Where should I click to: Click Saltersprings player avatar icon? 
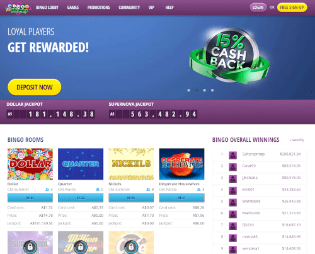(232, 155)
